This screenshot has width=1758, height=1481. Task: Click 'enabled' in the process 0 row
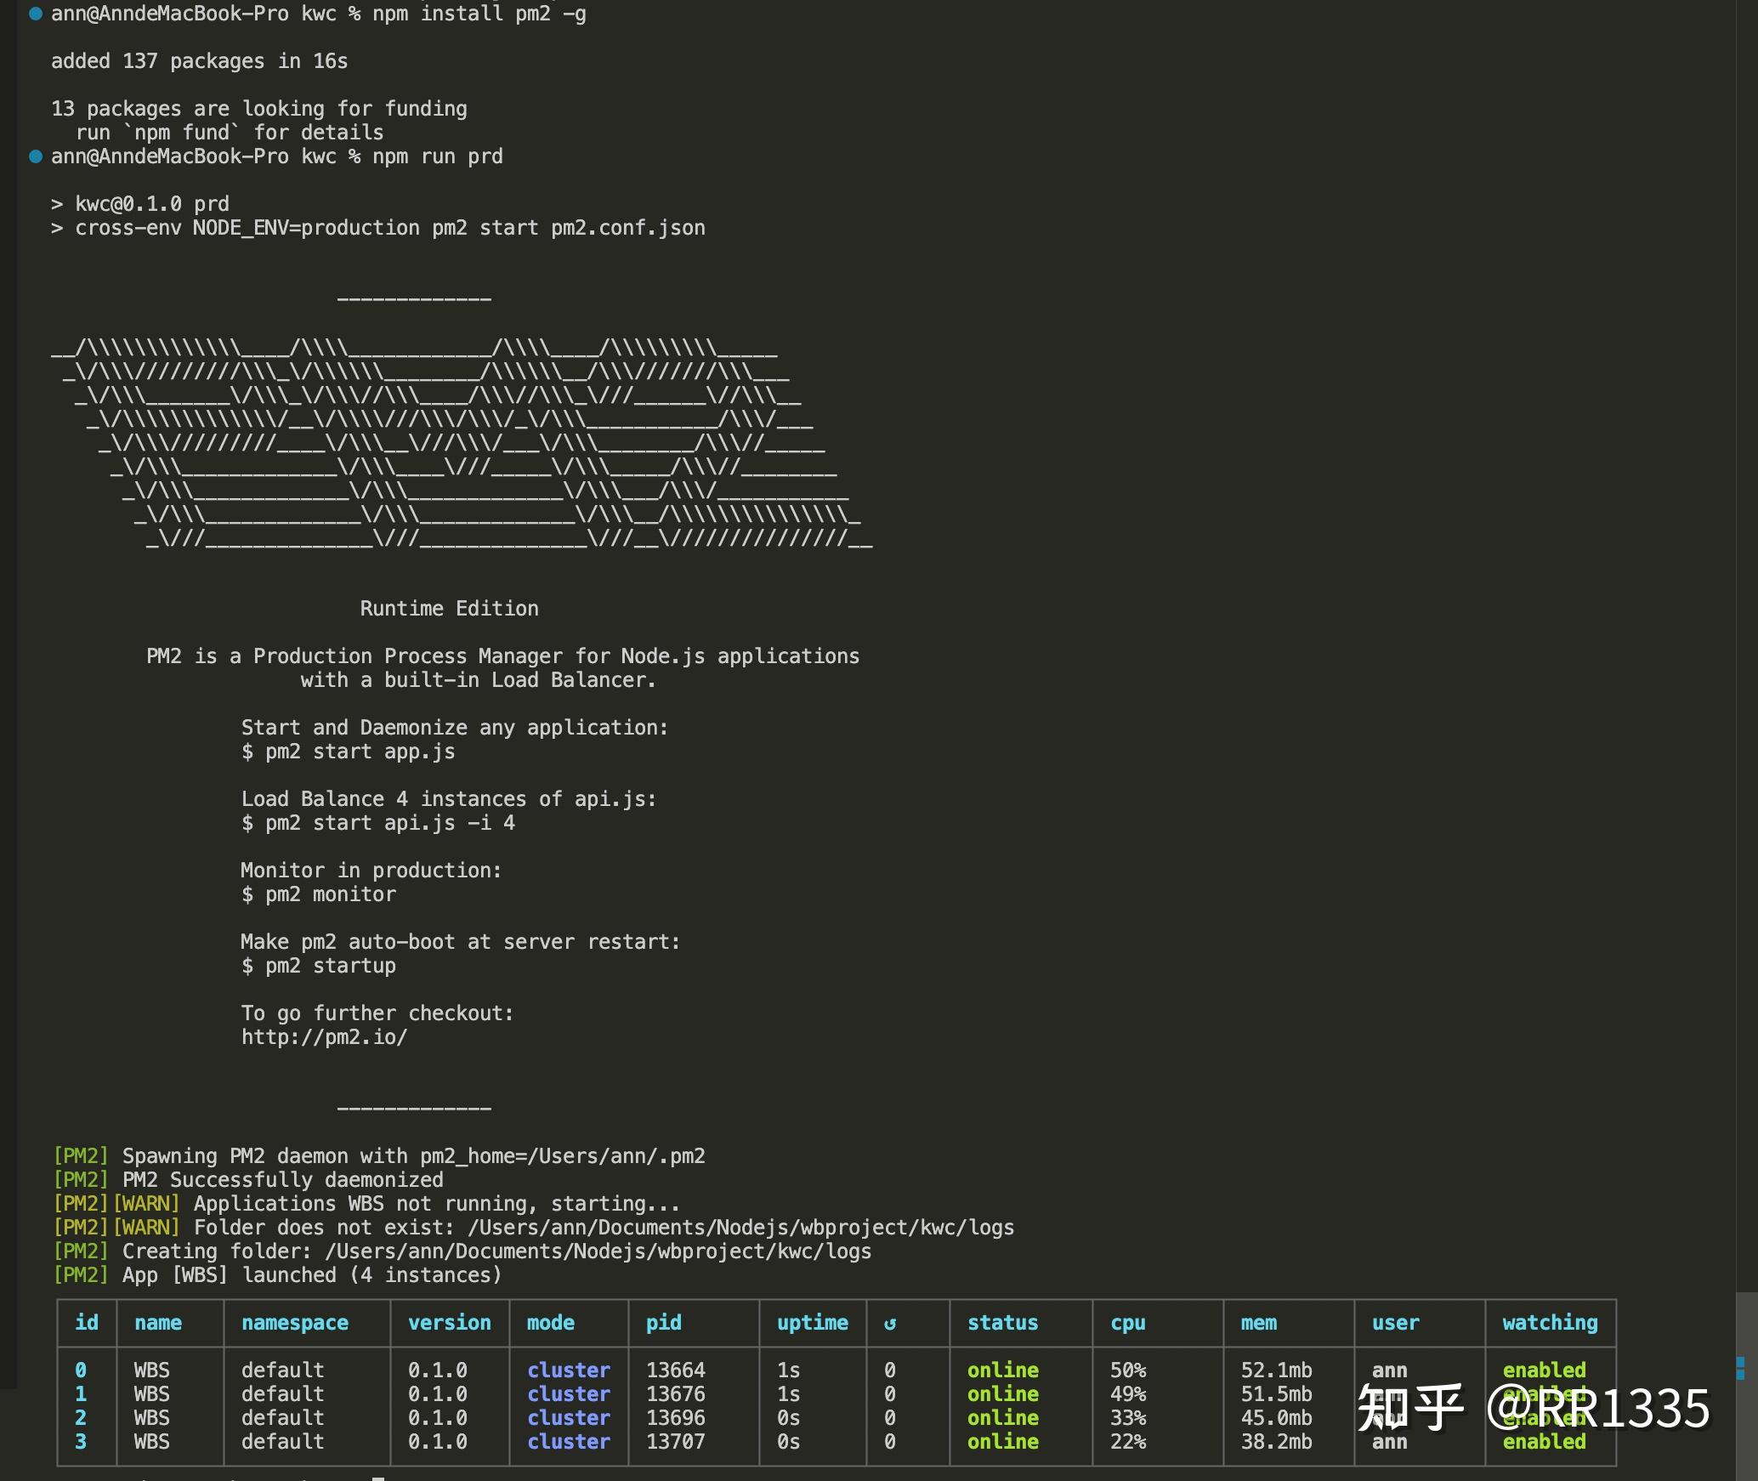pos(1544,1370)
